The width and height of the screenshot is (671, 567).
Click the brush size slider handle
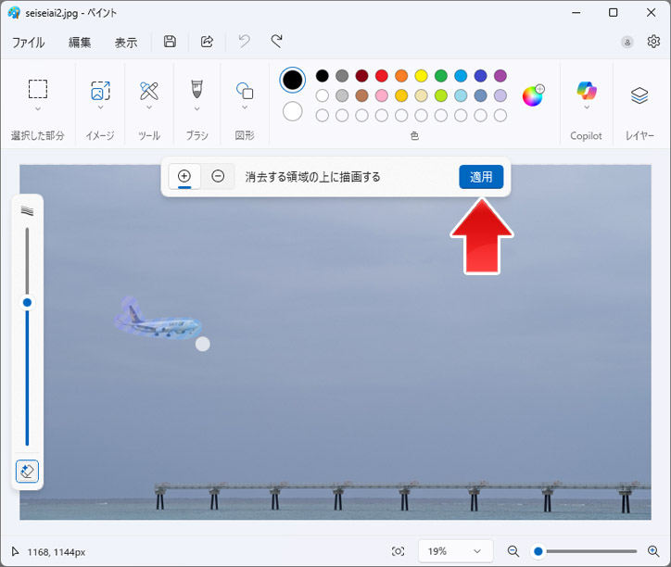pyautogui.click(x=27, y=303)
